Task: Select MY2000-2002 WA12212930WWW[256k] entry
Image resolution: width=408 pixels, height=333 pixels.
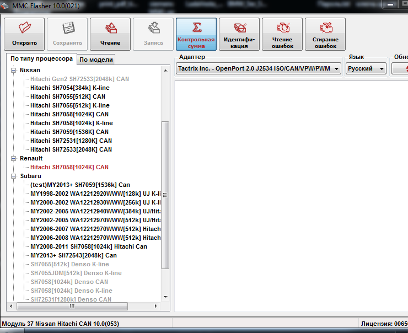Action: tap(95, 203)
